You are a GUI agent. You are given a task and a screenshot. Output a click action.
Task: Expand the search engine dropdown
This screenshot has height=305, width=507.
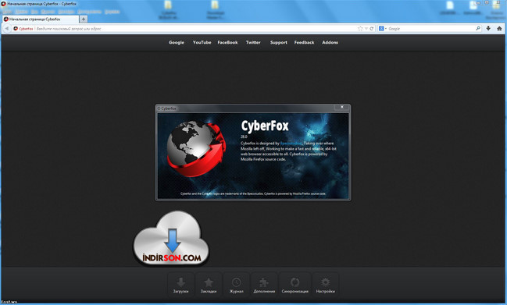tap(386, 29)
